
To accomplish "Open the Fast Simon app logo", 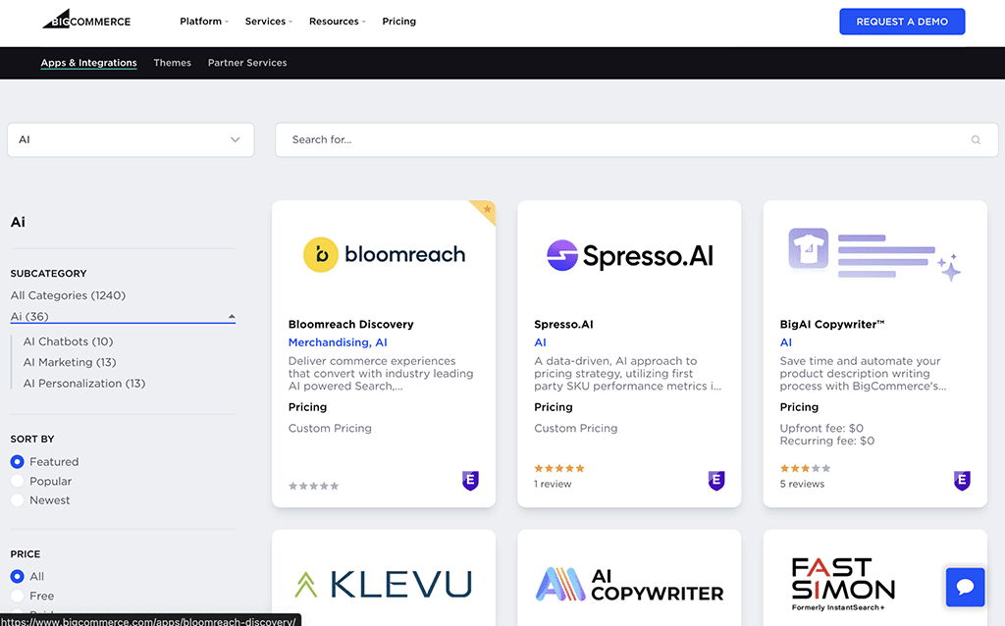I will [843, 584].
